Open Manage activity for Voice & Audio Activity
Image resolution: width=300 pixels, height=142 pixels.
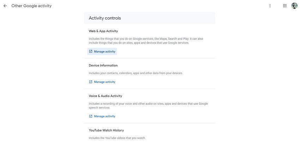click(x=104, y=116)
